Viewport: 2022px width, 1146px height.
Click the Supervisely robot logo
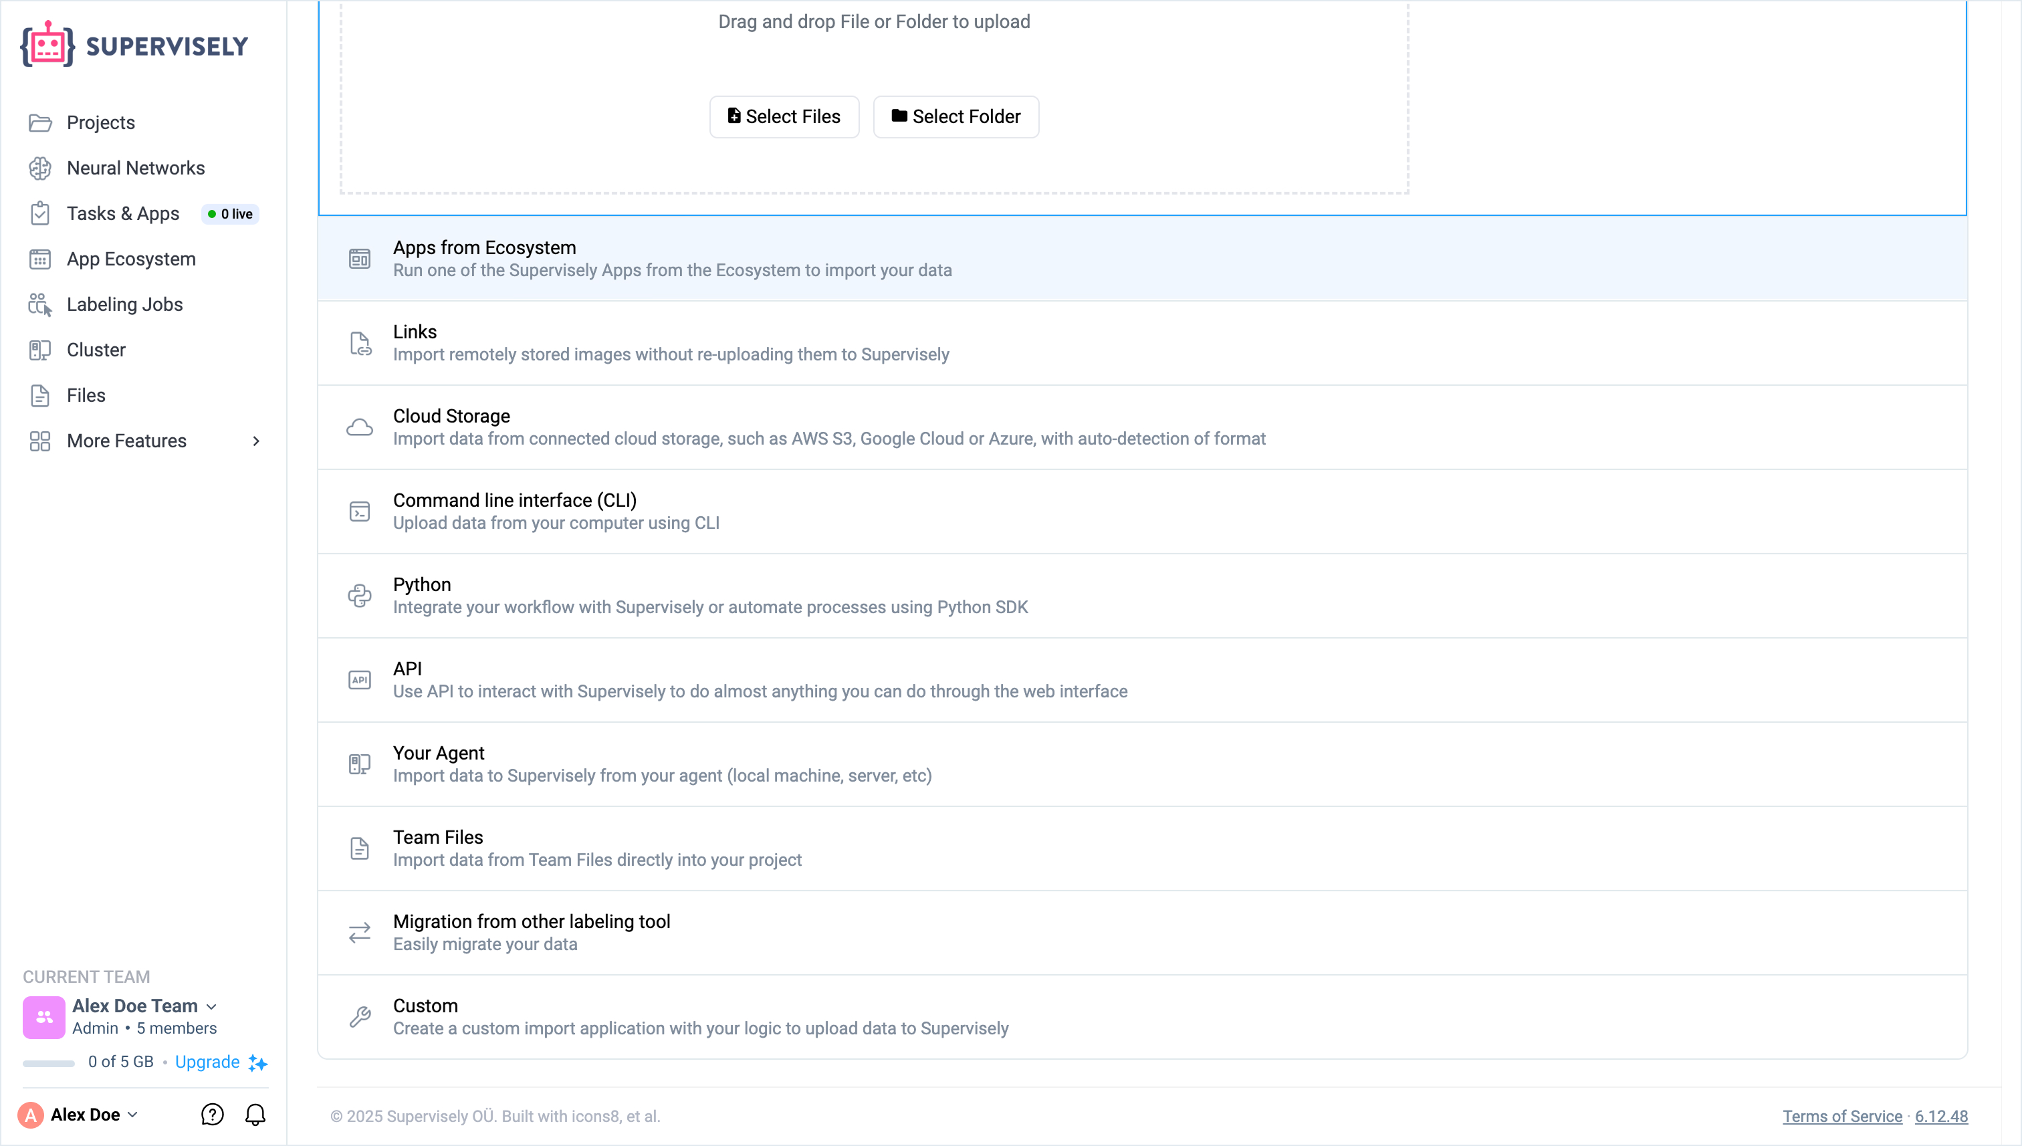(x=47, y=45)
